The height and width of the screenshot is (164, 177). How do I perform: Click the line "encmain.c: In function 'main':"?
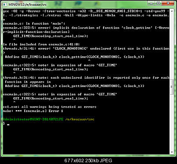point(34,24)
